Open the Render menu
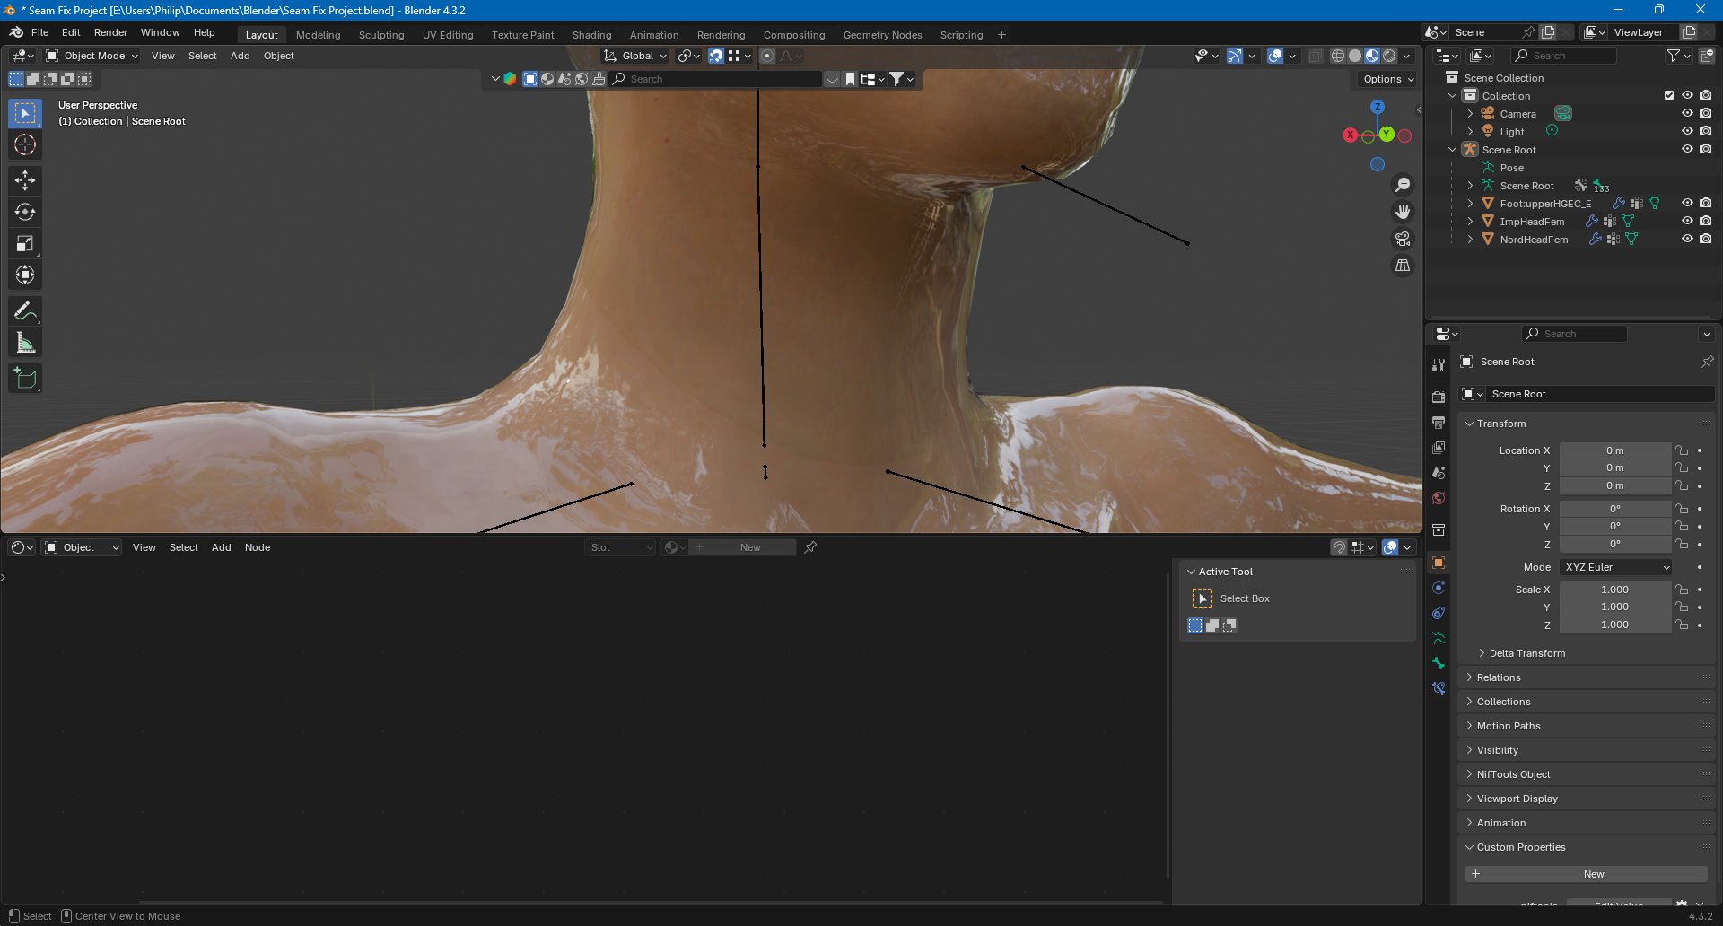 tap(110, 32)
